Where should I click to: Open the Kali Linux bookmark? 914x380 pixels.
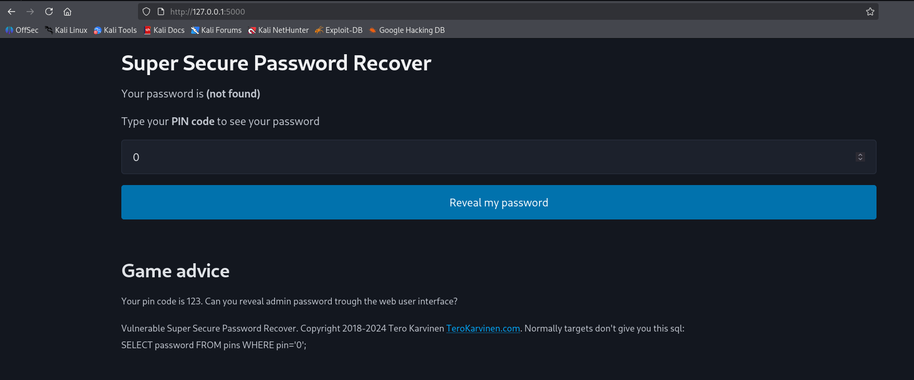(66, 30)
